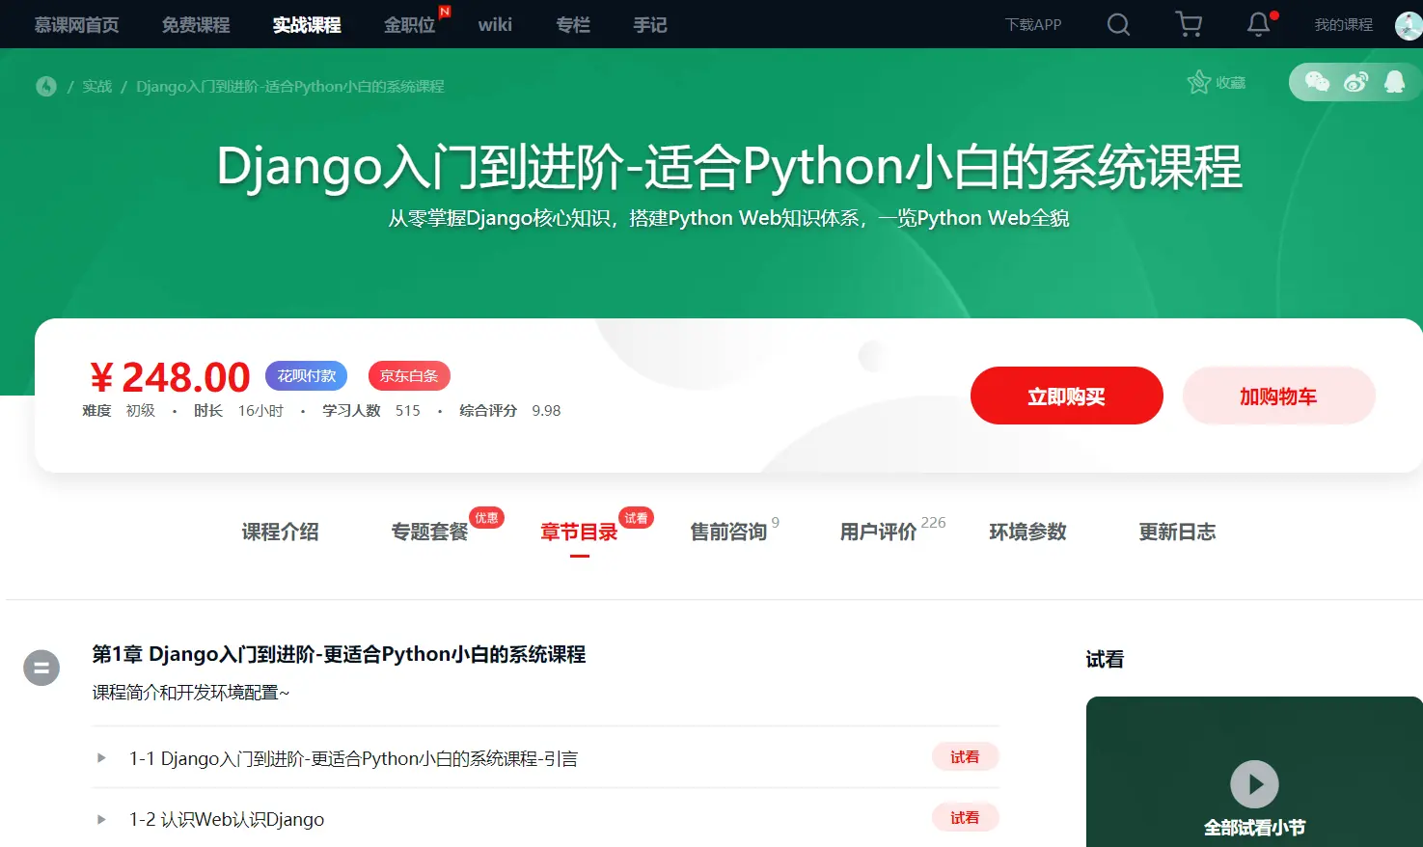Click the 学习人数 515 stat
Screen dimensions: 1423x847
tap(371, 411)
